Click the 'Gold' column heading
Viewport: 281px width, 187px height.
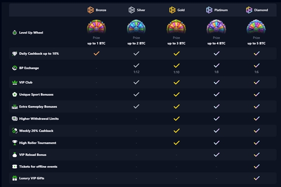[181, 10]
